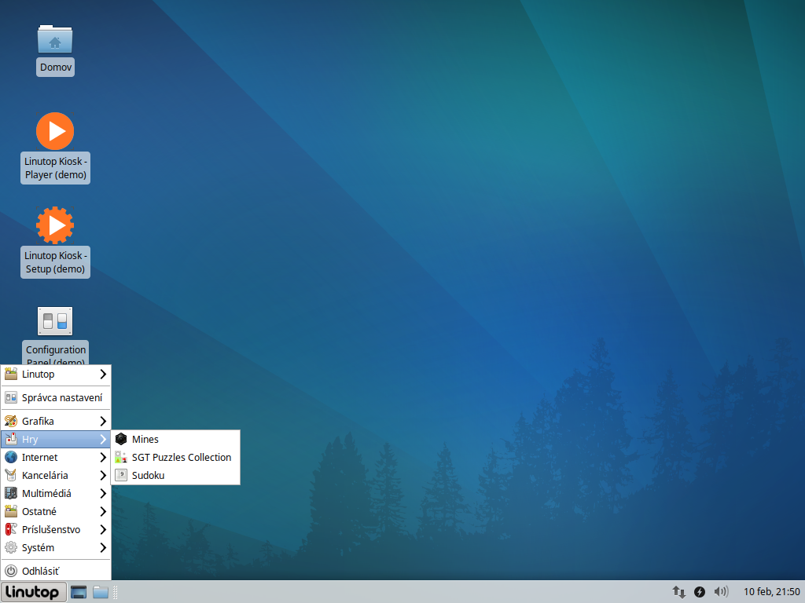Show desktop via taskbar screen icon
805x603 pixels.
click(79, 592)
